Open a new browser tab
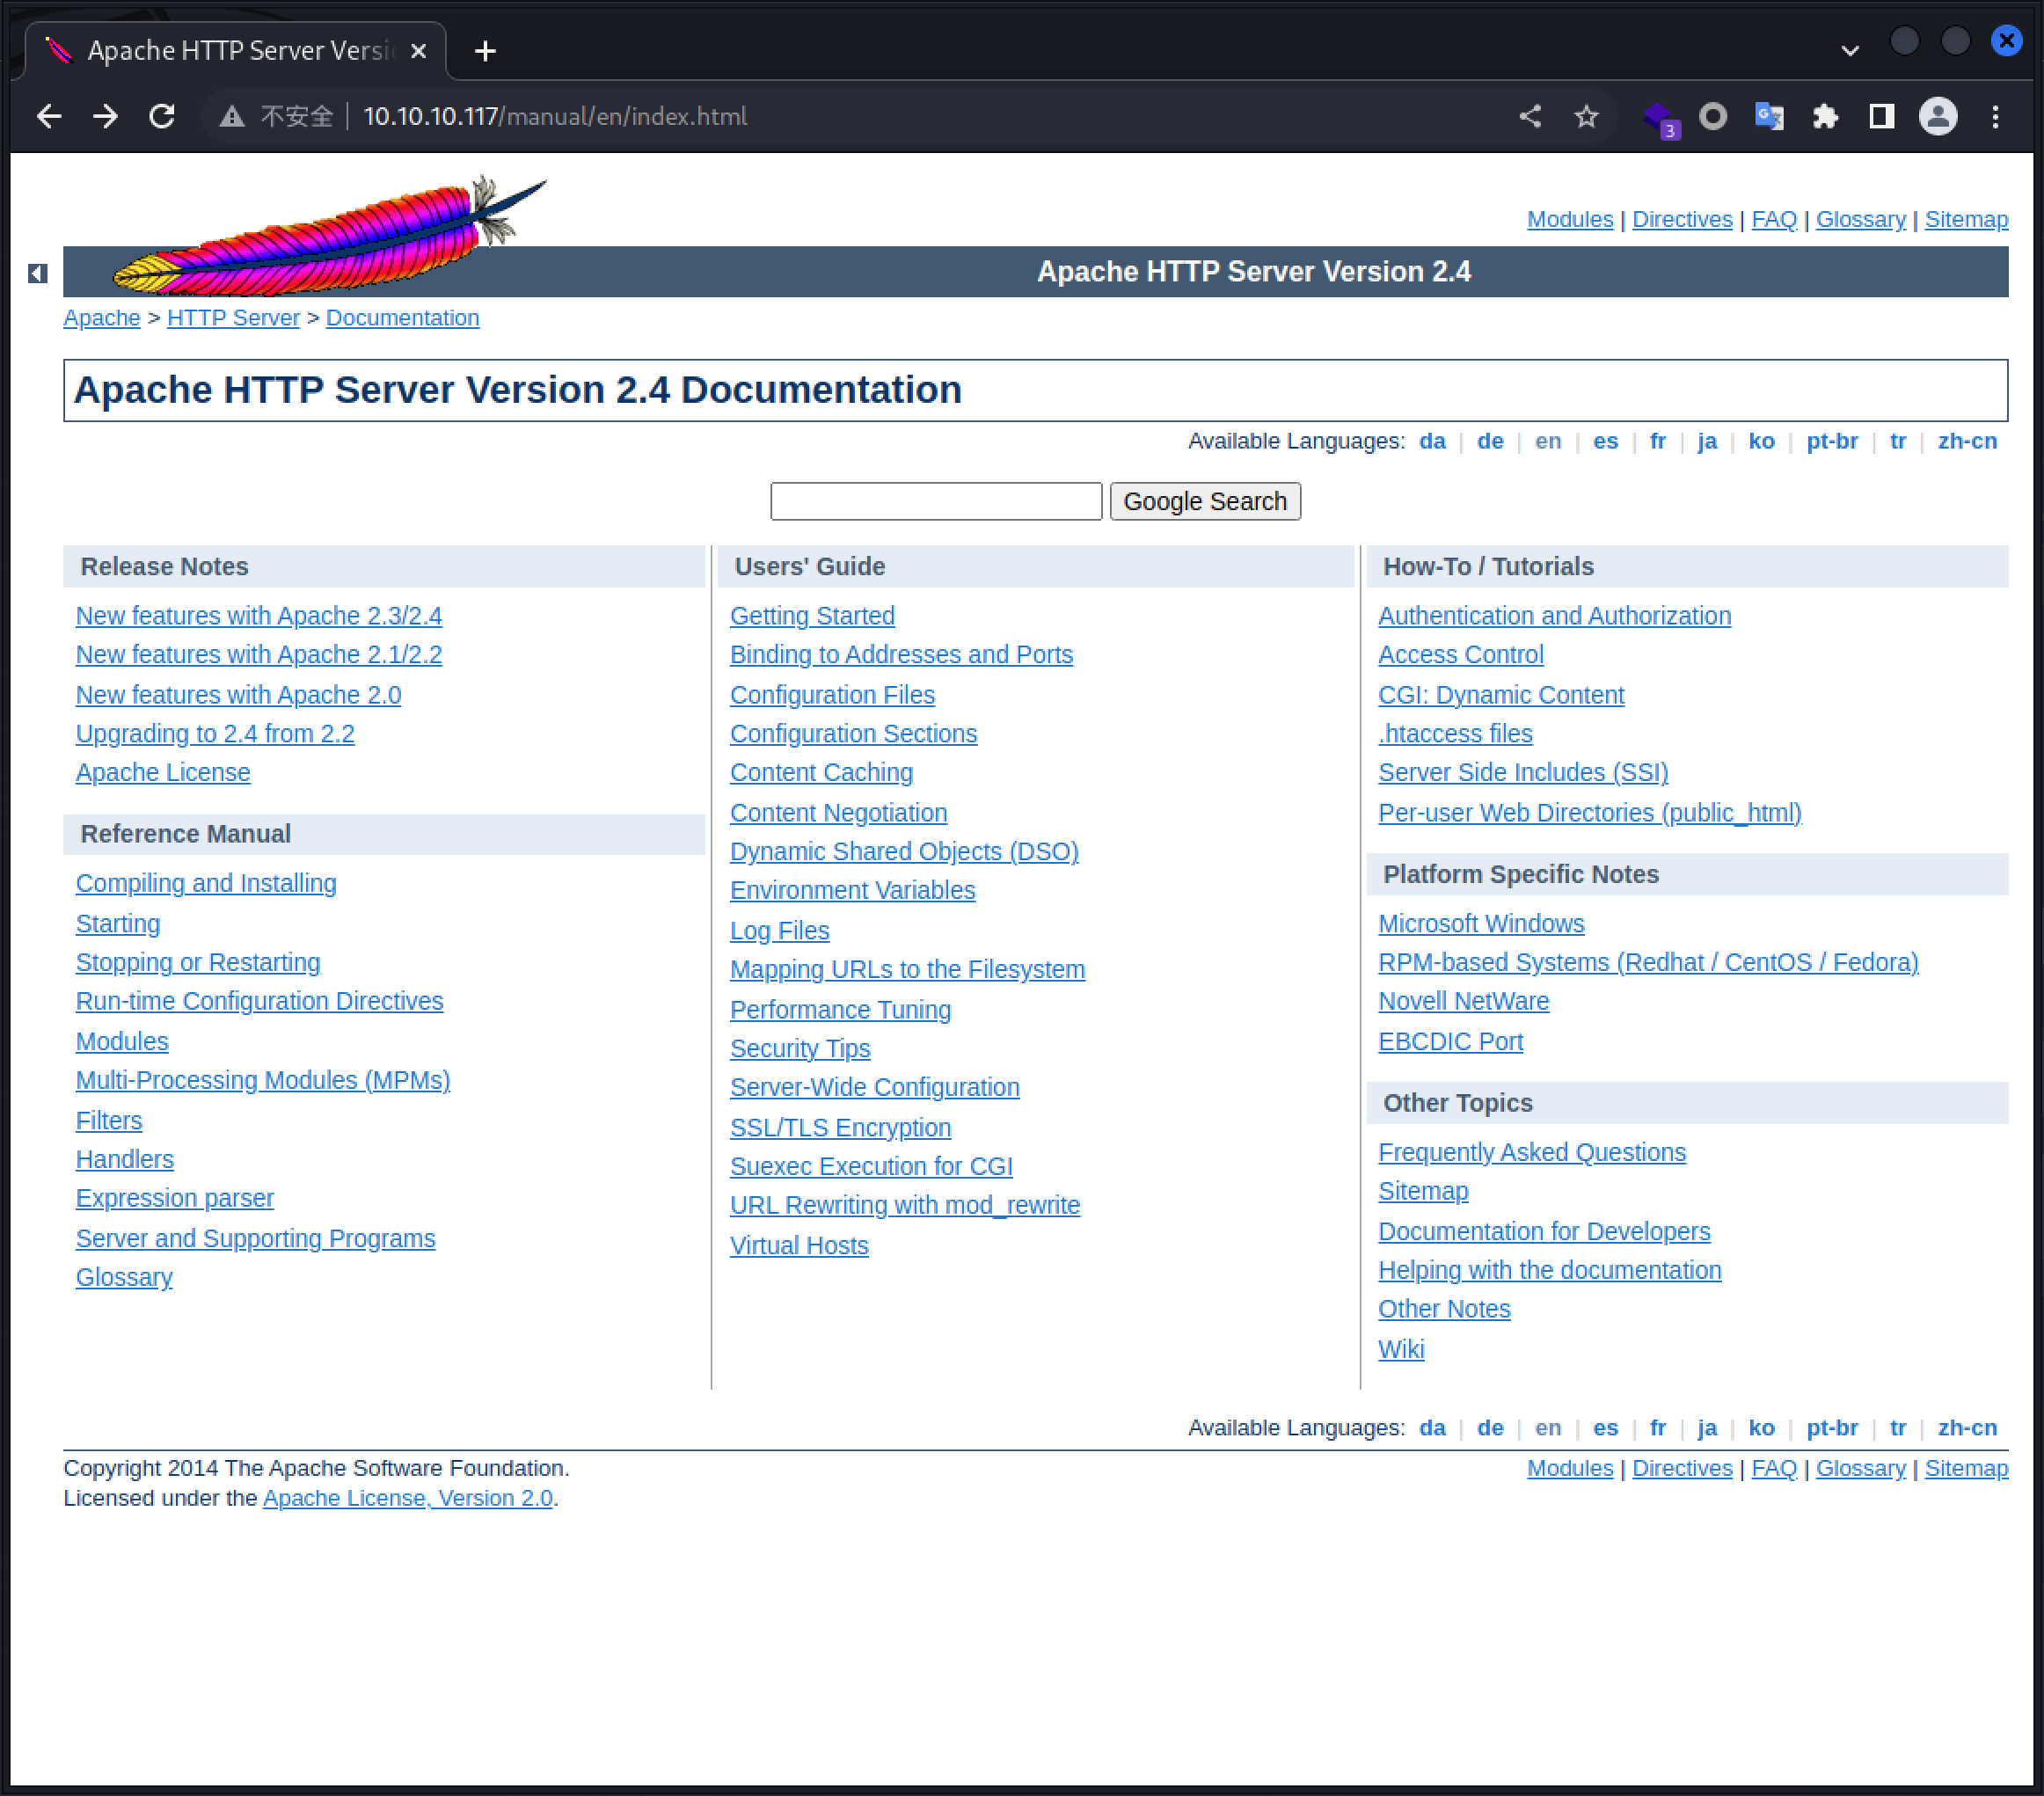The height and width of the screenshot is (1796, 2044). tap(485, 50)
